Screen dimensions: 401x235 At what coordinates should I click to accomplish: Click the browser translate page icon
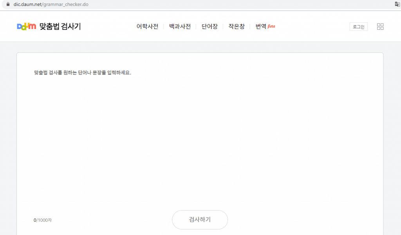397,4
